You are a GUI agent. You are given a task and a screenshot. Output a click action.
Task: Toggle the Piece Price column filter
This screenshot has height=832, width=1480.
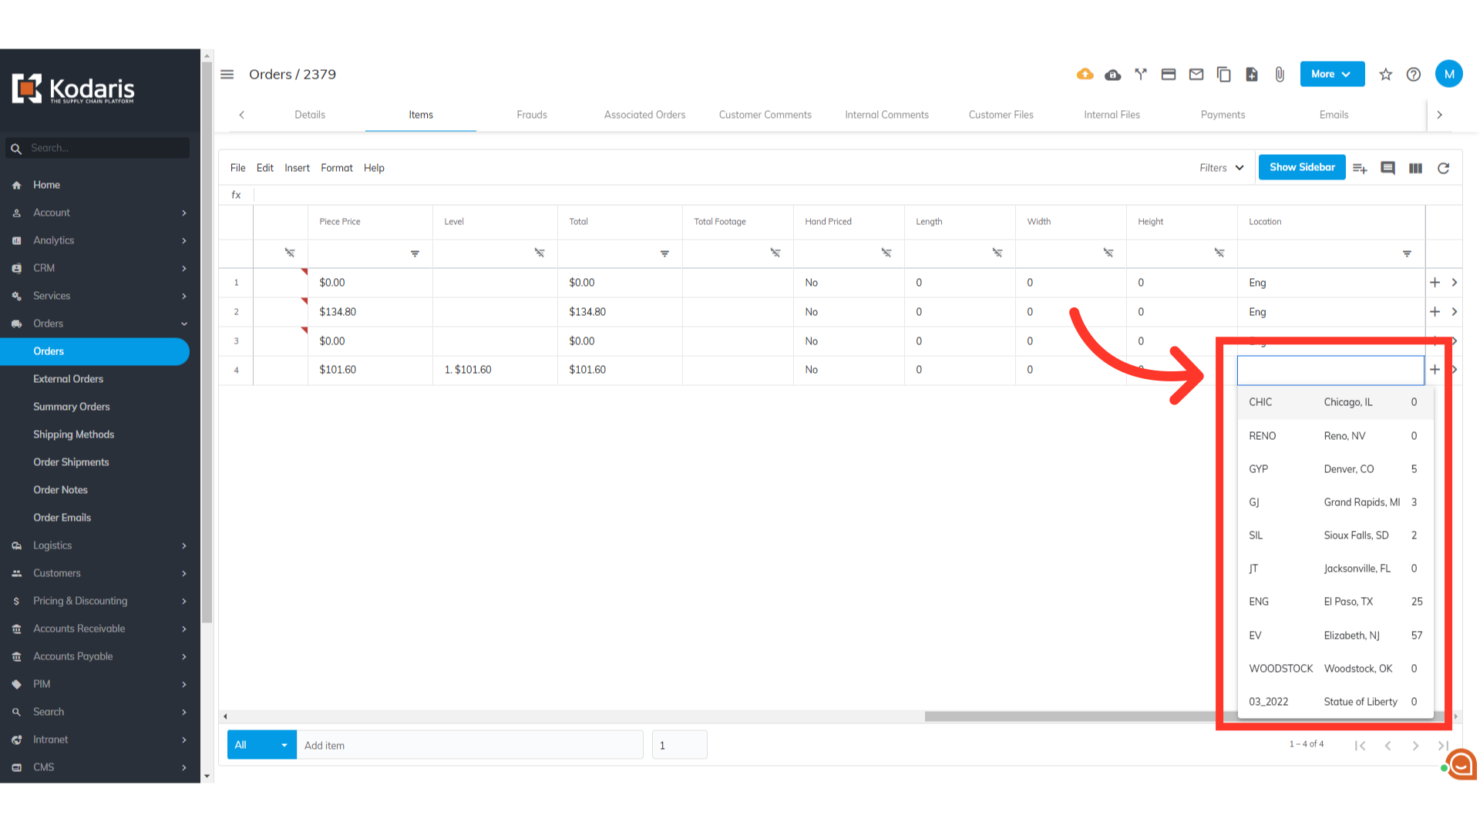point(415,253)
